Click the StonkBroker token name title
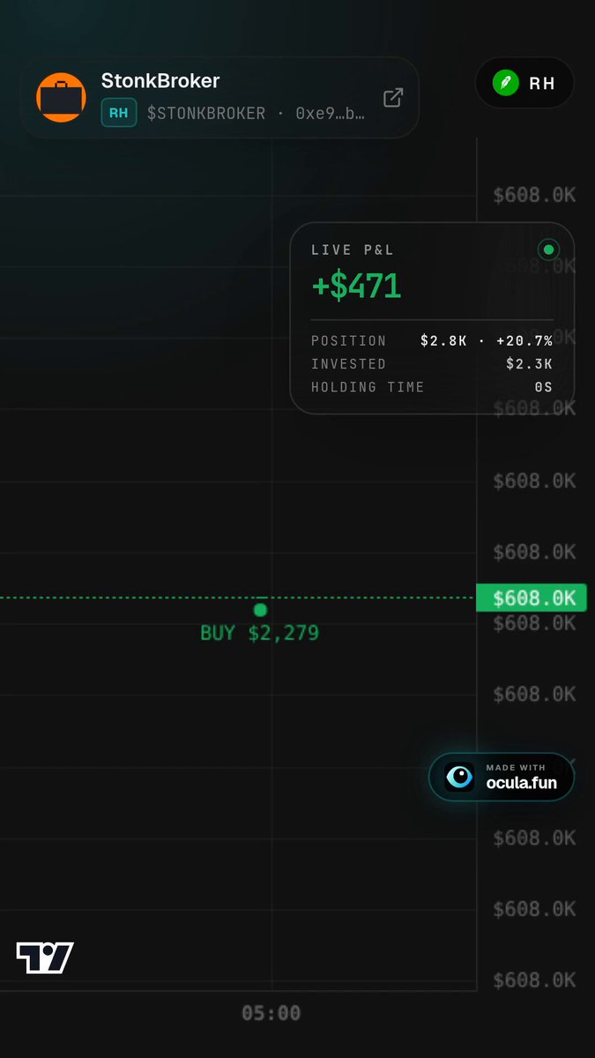595x1058 pixels. 160,80
